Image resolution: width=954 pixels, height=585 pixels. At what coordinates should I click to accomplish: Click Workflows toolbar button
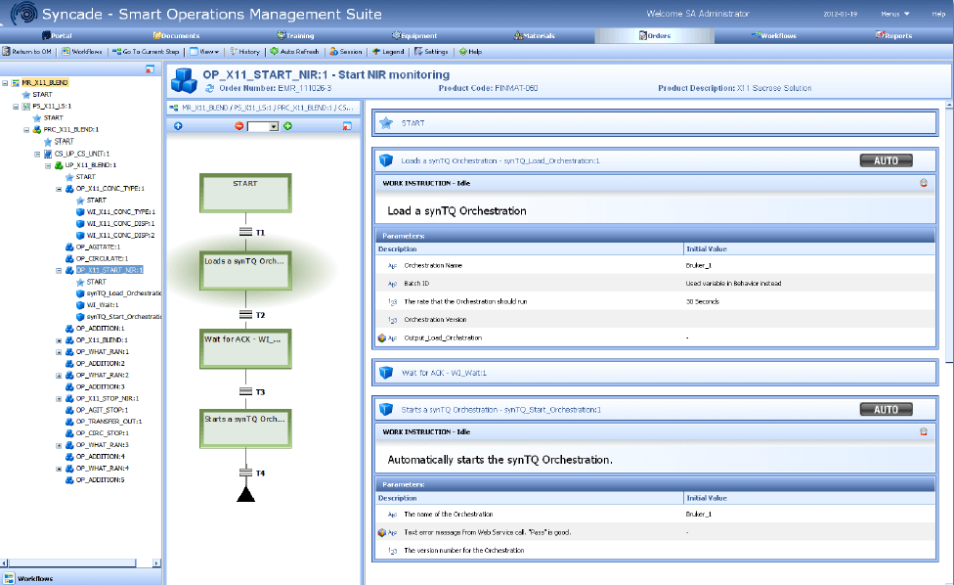[82, 52]
